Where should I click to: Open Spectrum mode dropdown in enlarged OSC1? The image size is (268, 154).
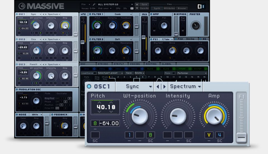click(x=185, y=87)
